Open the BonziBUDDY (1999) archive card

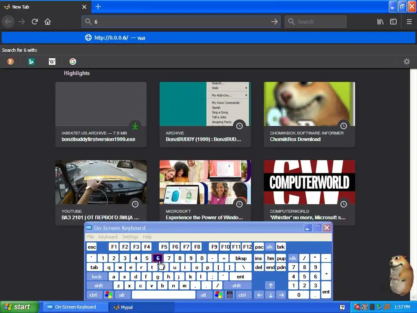[205, 114]
